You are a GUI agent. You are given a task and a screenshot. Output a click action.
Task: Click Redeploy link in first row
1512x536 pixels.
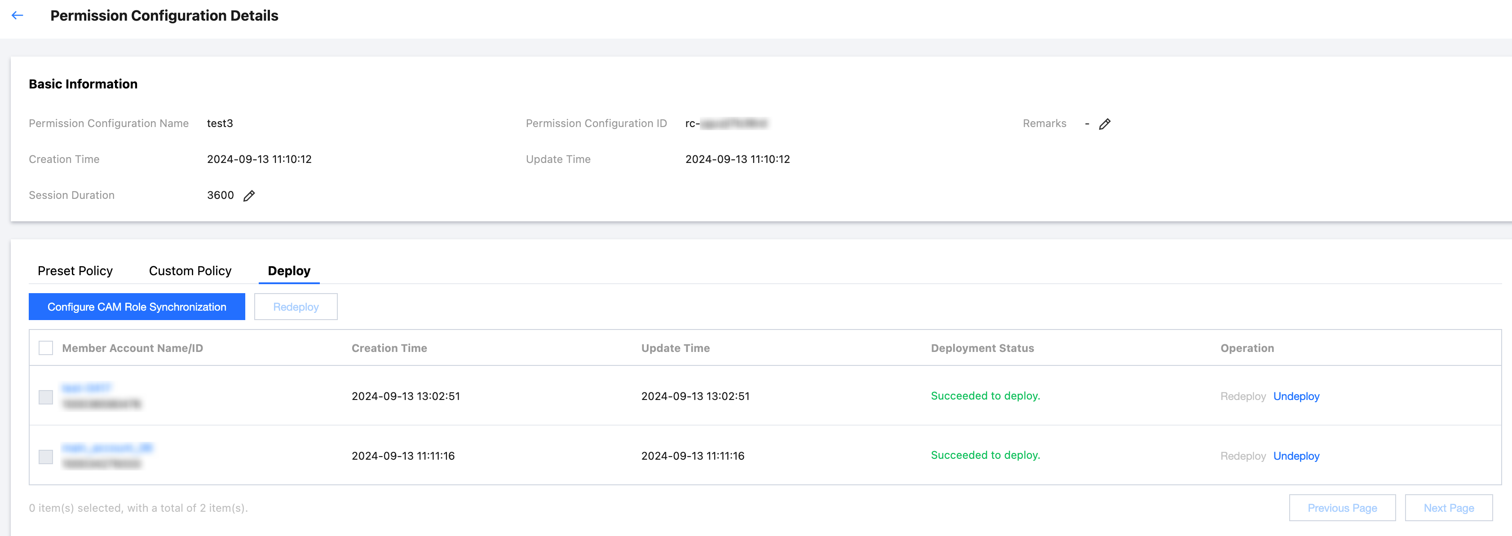pos(1242,396)
